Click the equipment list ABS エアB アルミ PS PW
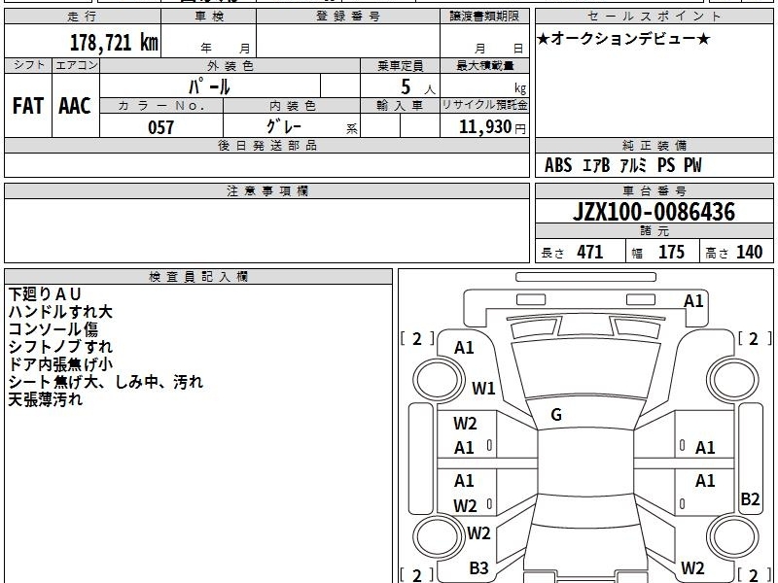The width and height of the screenshot is (778, 583). click(623, 165)
